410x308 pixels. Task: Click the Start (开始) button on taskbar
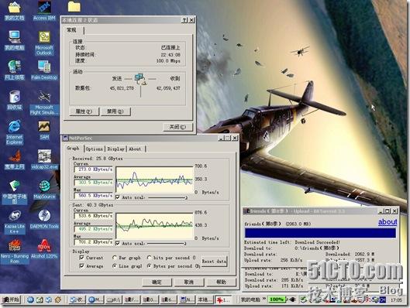pos(12,299)
